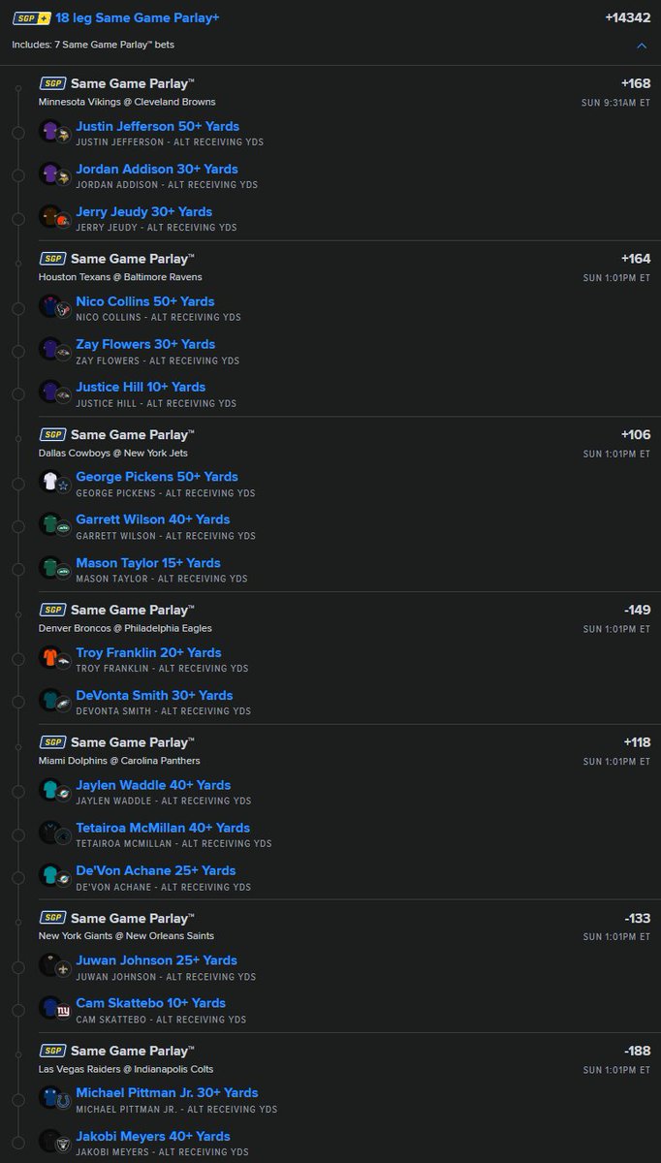
Task: Click Justice Hill's jersey icon
Action: 50,391
